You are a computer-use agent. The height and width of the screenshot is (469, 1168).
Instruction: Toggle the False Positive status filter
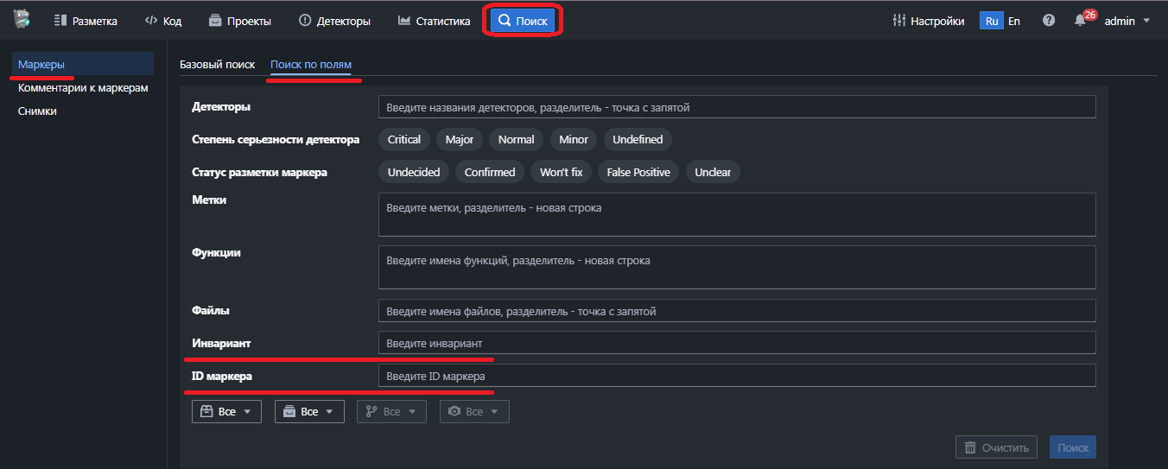638,173
